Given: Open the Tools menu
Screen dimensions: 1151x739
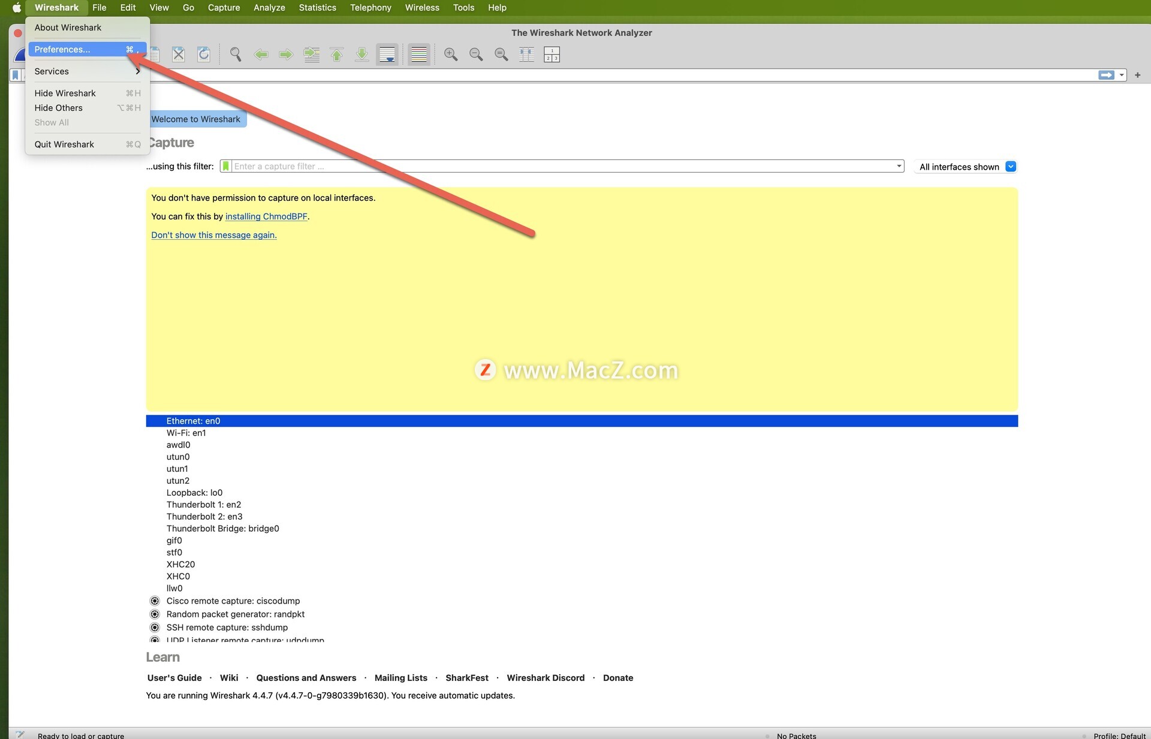Looking at the screenshot, I should click(x=463, y=8).
